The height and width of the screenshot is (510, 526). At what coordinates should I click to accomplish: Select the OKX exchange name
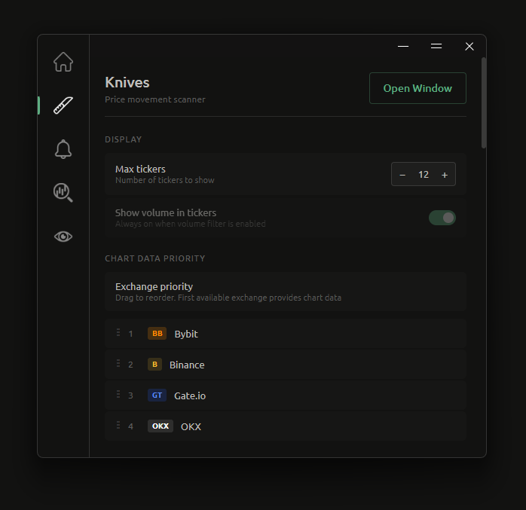point(191,426)
